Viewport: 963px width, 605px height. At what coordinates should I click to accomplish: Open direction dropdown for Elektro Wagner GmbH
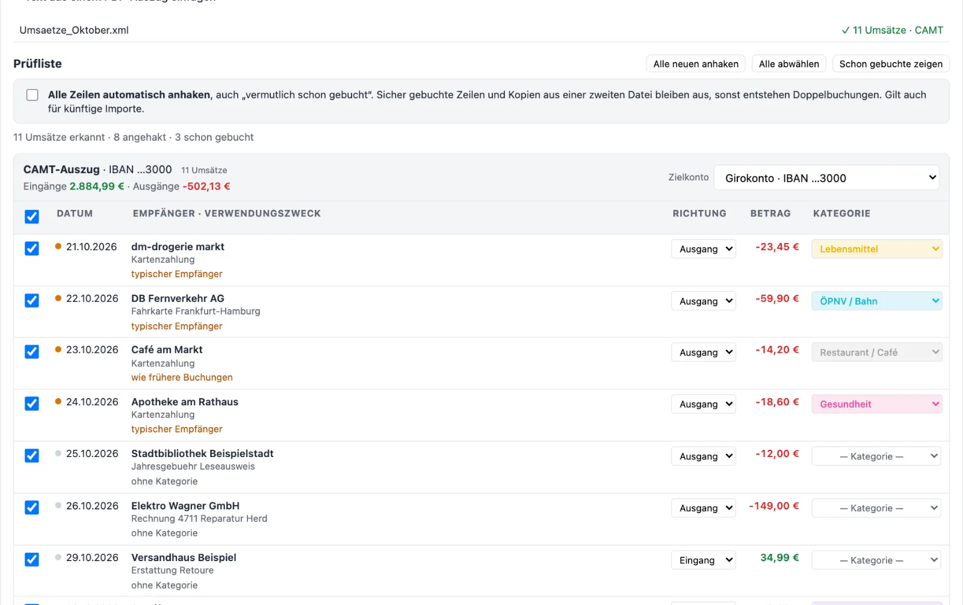[704, 508]
